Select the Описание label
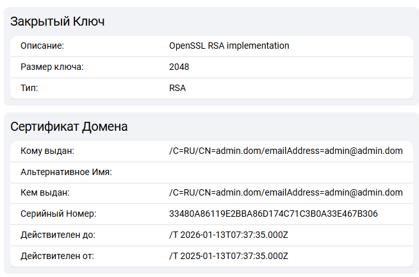The width and height of the screenshot is (419, 277). click(43, 46)
